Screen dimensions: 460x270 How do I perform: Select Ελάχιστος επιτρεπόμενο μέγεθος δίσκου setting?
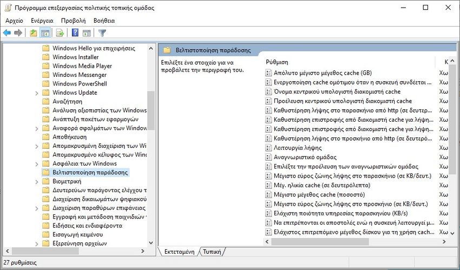point(354,232)
